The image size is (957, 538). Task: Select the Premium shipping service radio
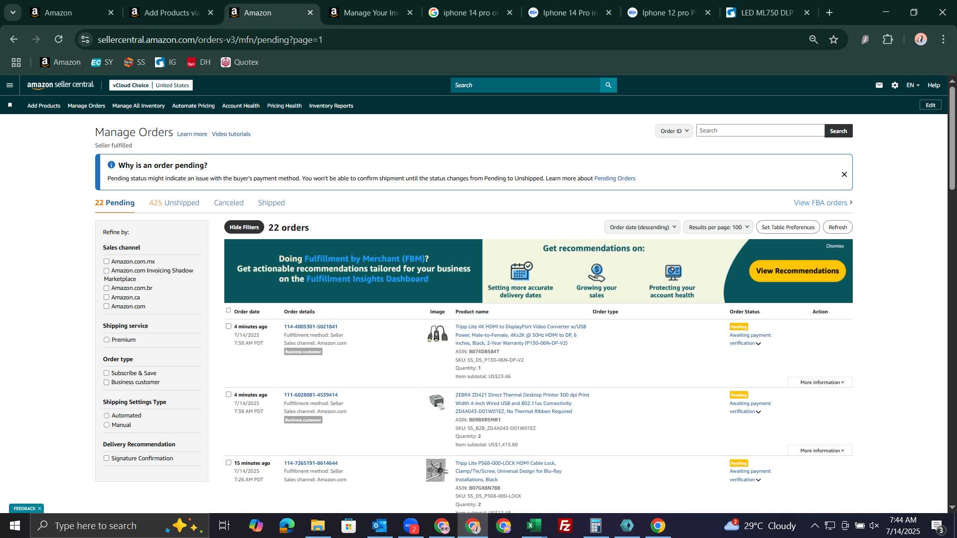(x=106, y=340)
